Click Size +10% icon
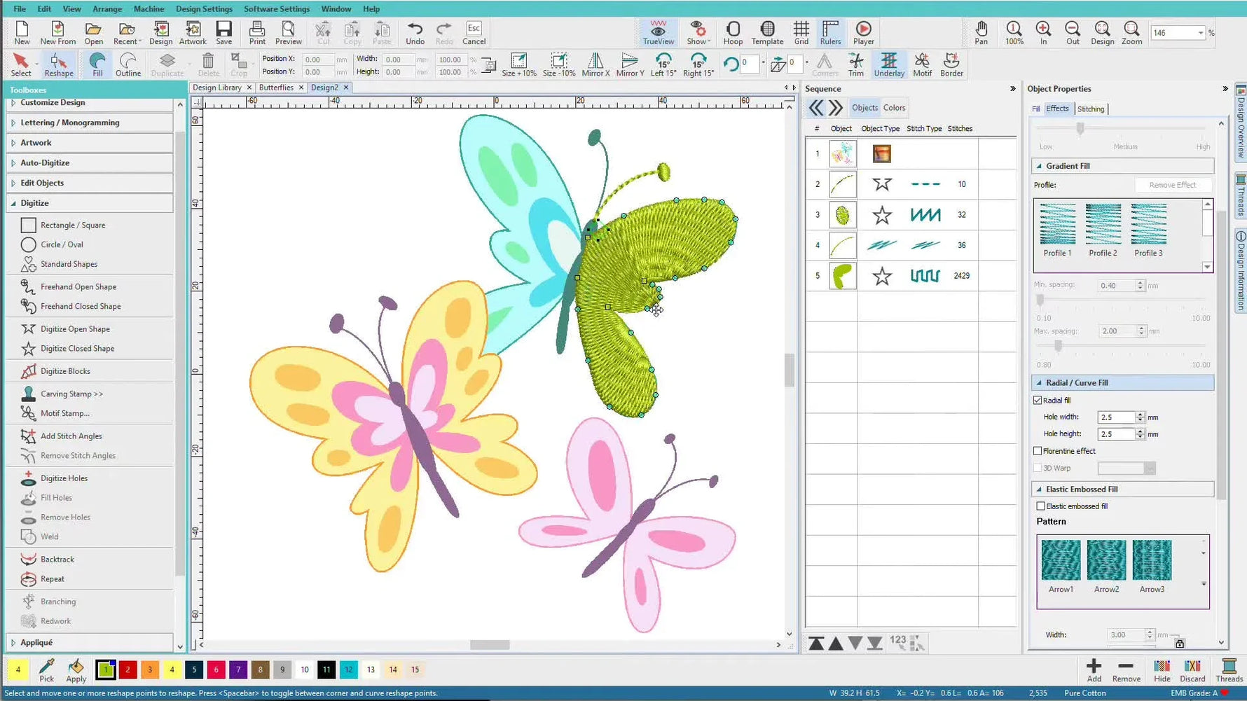 point(519,64)
